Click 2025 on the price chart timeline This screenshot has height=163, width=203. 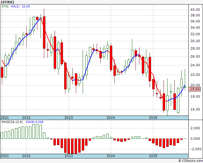153,118
